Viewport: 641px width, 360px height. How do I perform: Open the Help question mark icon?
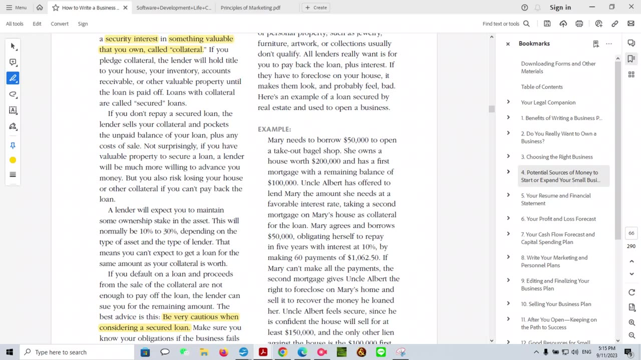[x=524, y=7]
